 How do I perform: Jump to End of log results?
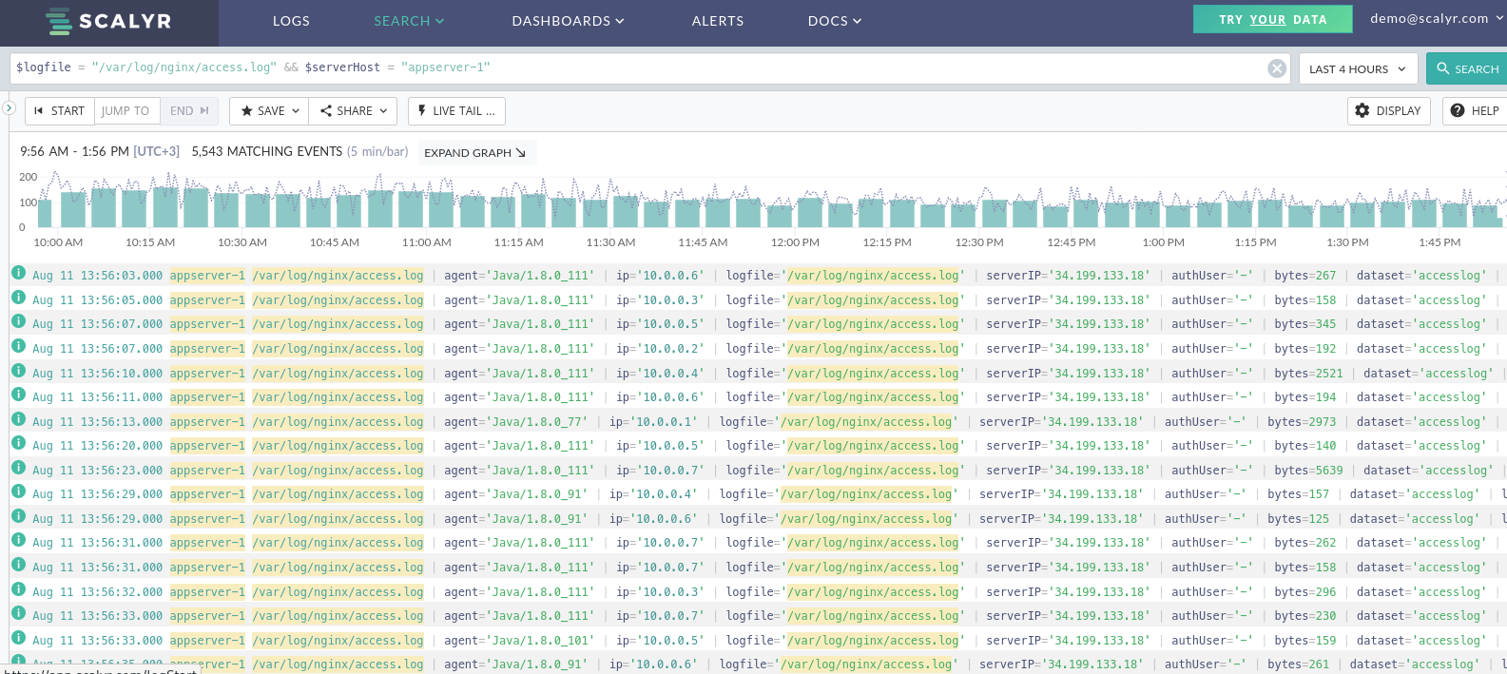pyautogui.click(x=189, y=111)
